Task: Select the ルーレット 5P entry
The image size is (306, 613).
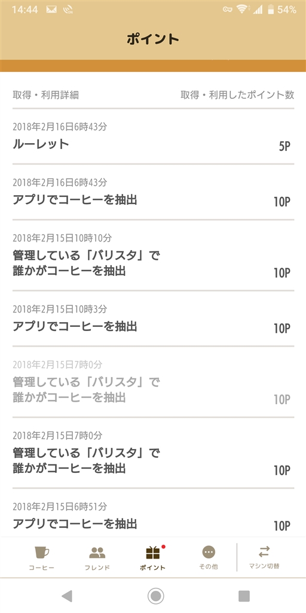Action: tap(153, 137)
